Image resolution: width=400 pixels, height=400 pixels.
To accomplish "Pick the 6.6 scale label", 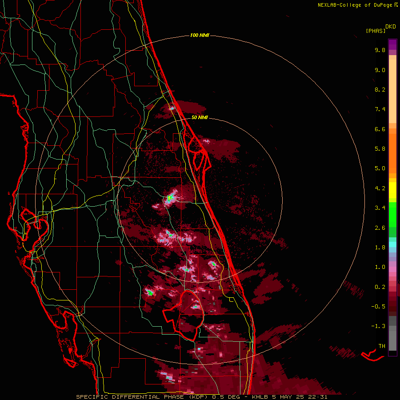I will (x=380, y=129).
